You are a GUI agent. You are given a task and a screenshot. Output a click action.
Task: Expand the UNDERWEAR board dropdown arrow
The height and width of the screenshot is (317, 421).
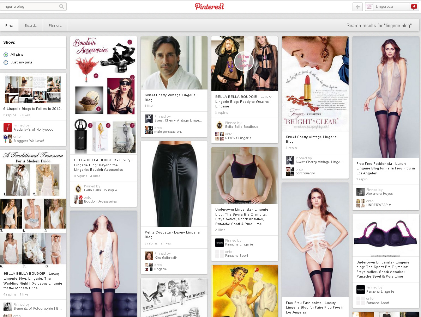coord(390,205)
